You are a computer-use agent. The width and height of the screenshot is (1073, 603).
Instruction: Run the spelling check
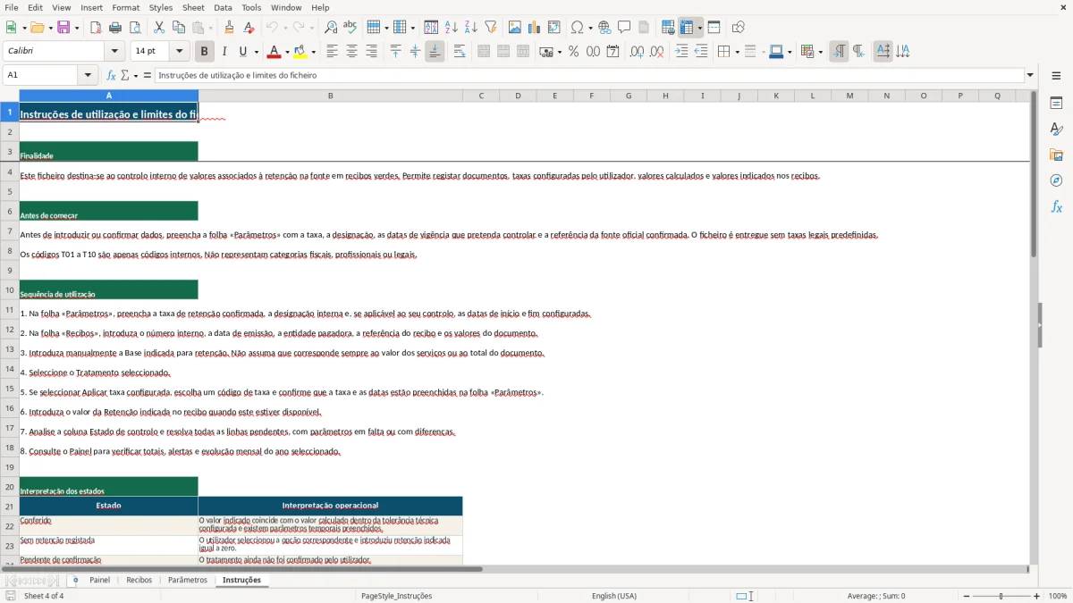pyautogui.click(x=351, y=28)
